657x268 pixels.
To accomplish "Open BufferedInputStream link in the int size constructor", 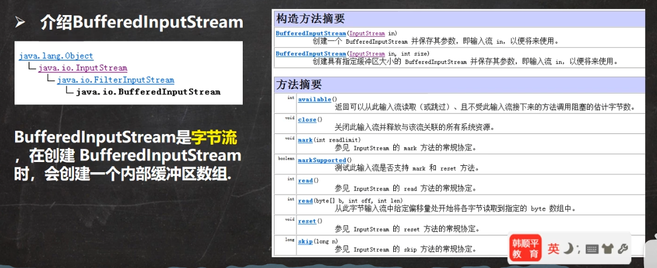I will coord(311,54).
